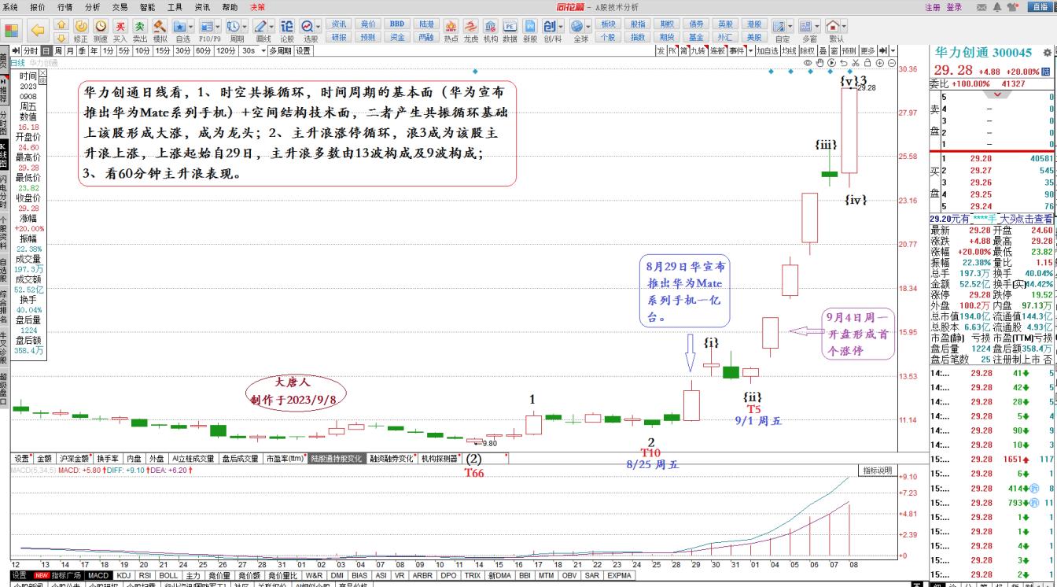This screenshot has width=1057, height=587.
Task: Click the 板块 sectors button
Action: click(608, 24)
